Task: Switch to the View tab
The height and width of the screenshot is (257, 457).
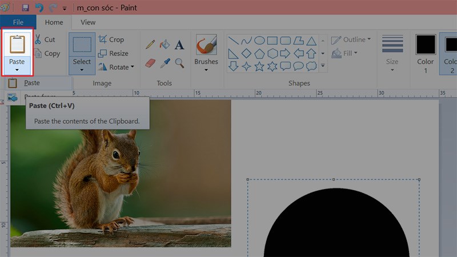Action: coord(88,22)
